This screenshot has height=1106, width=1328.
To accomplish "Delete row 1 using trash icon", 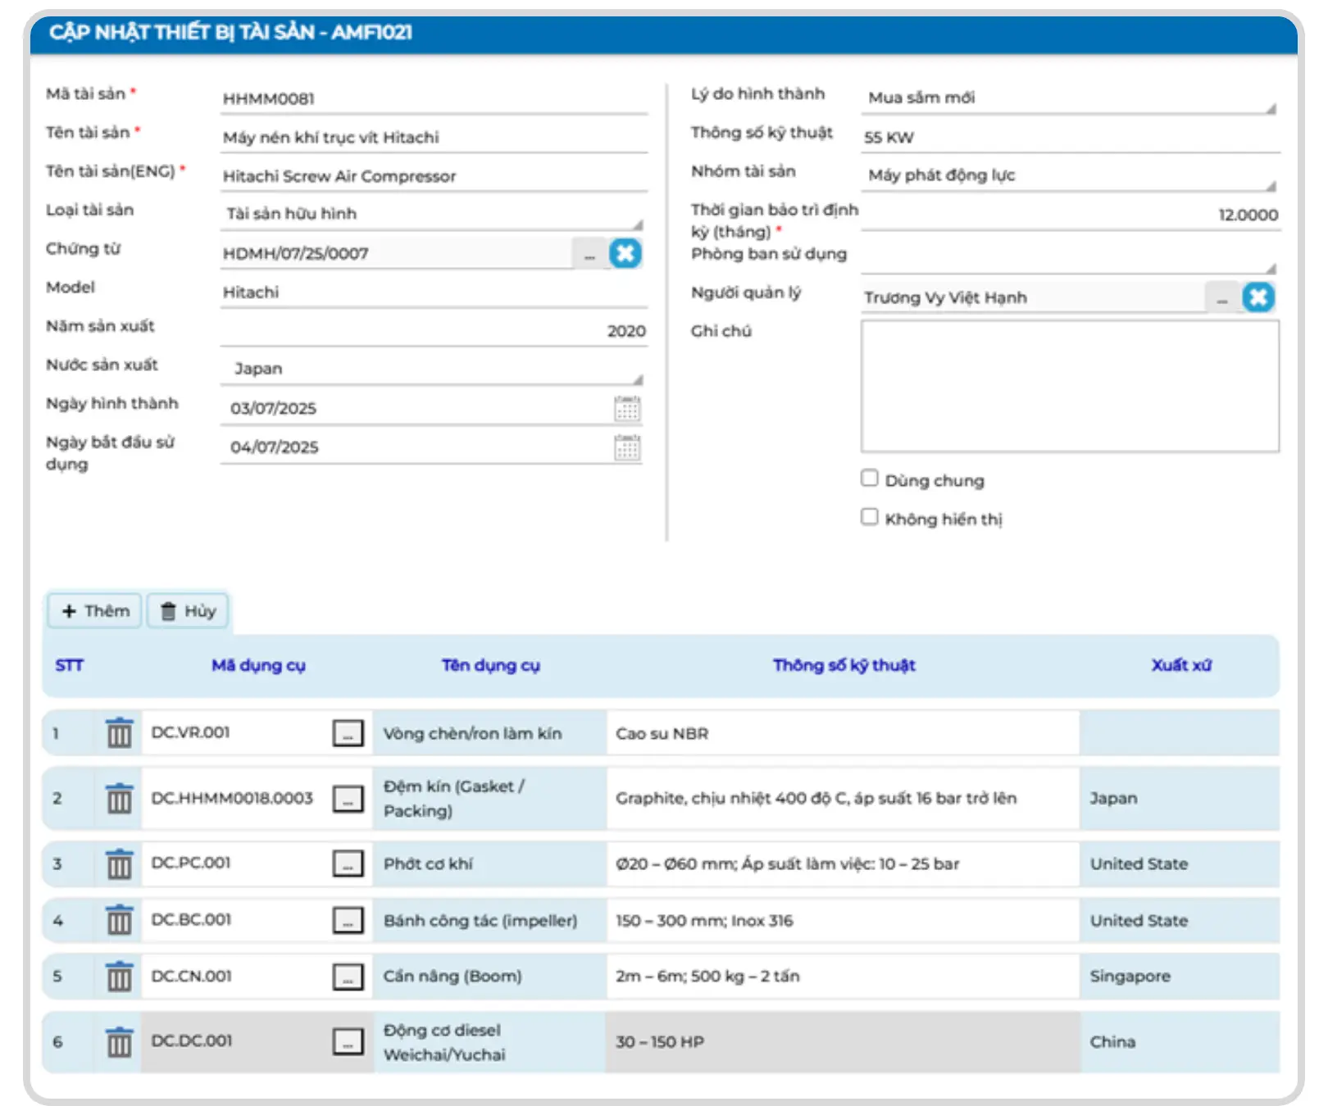I will click(x=119, y=733).
